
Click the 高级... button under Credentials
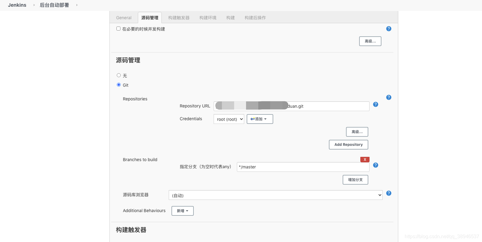pos(357,132)
